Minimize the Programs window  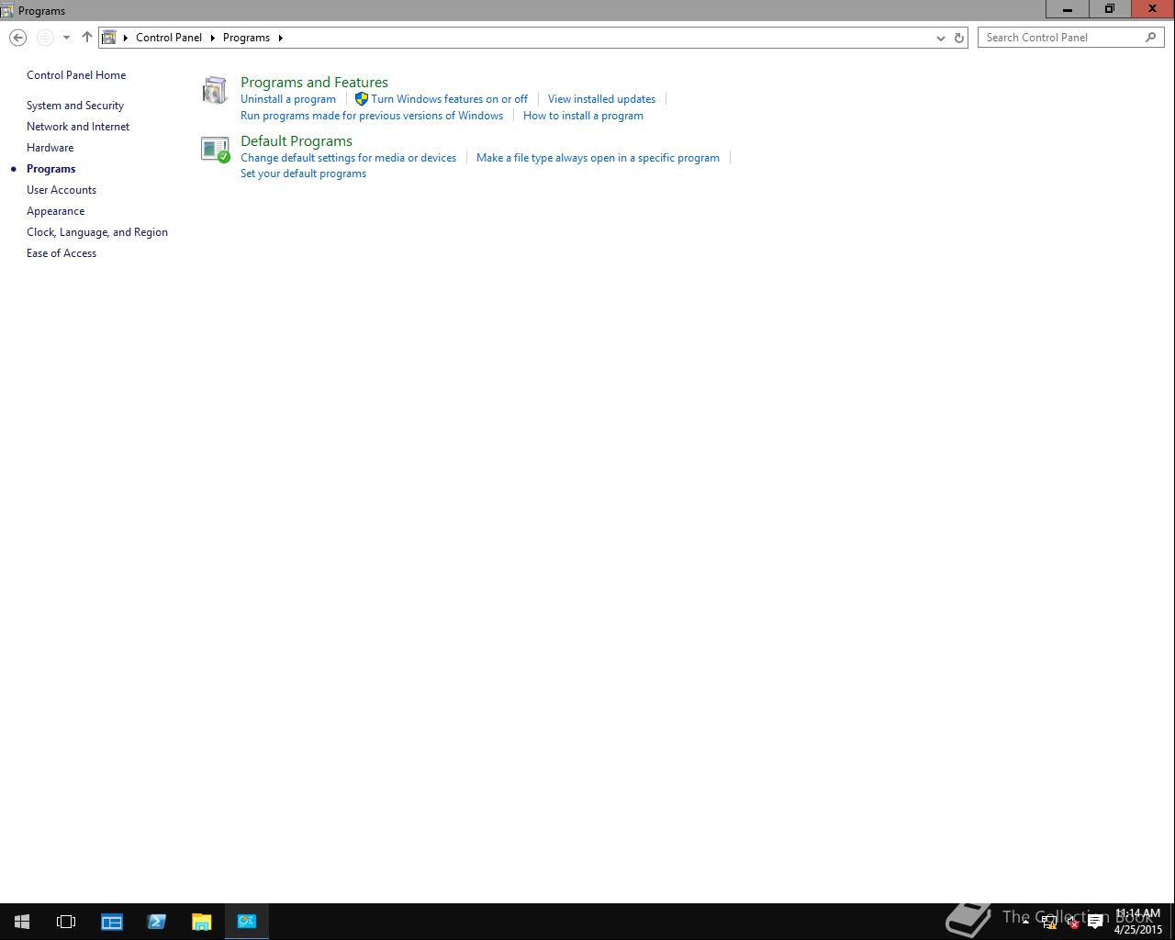coord(1068,9)
